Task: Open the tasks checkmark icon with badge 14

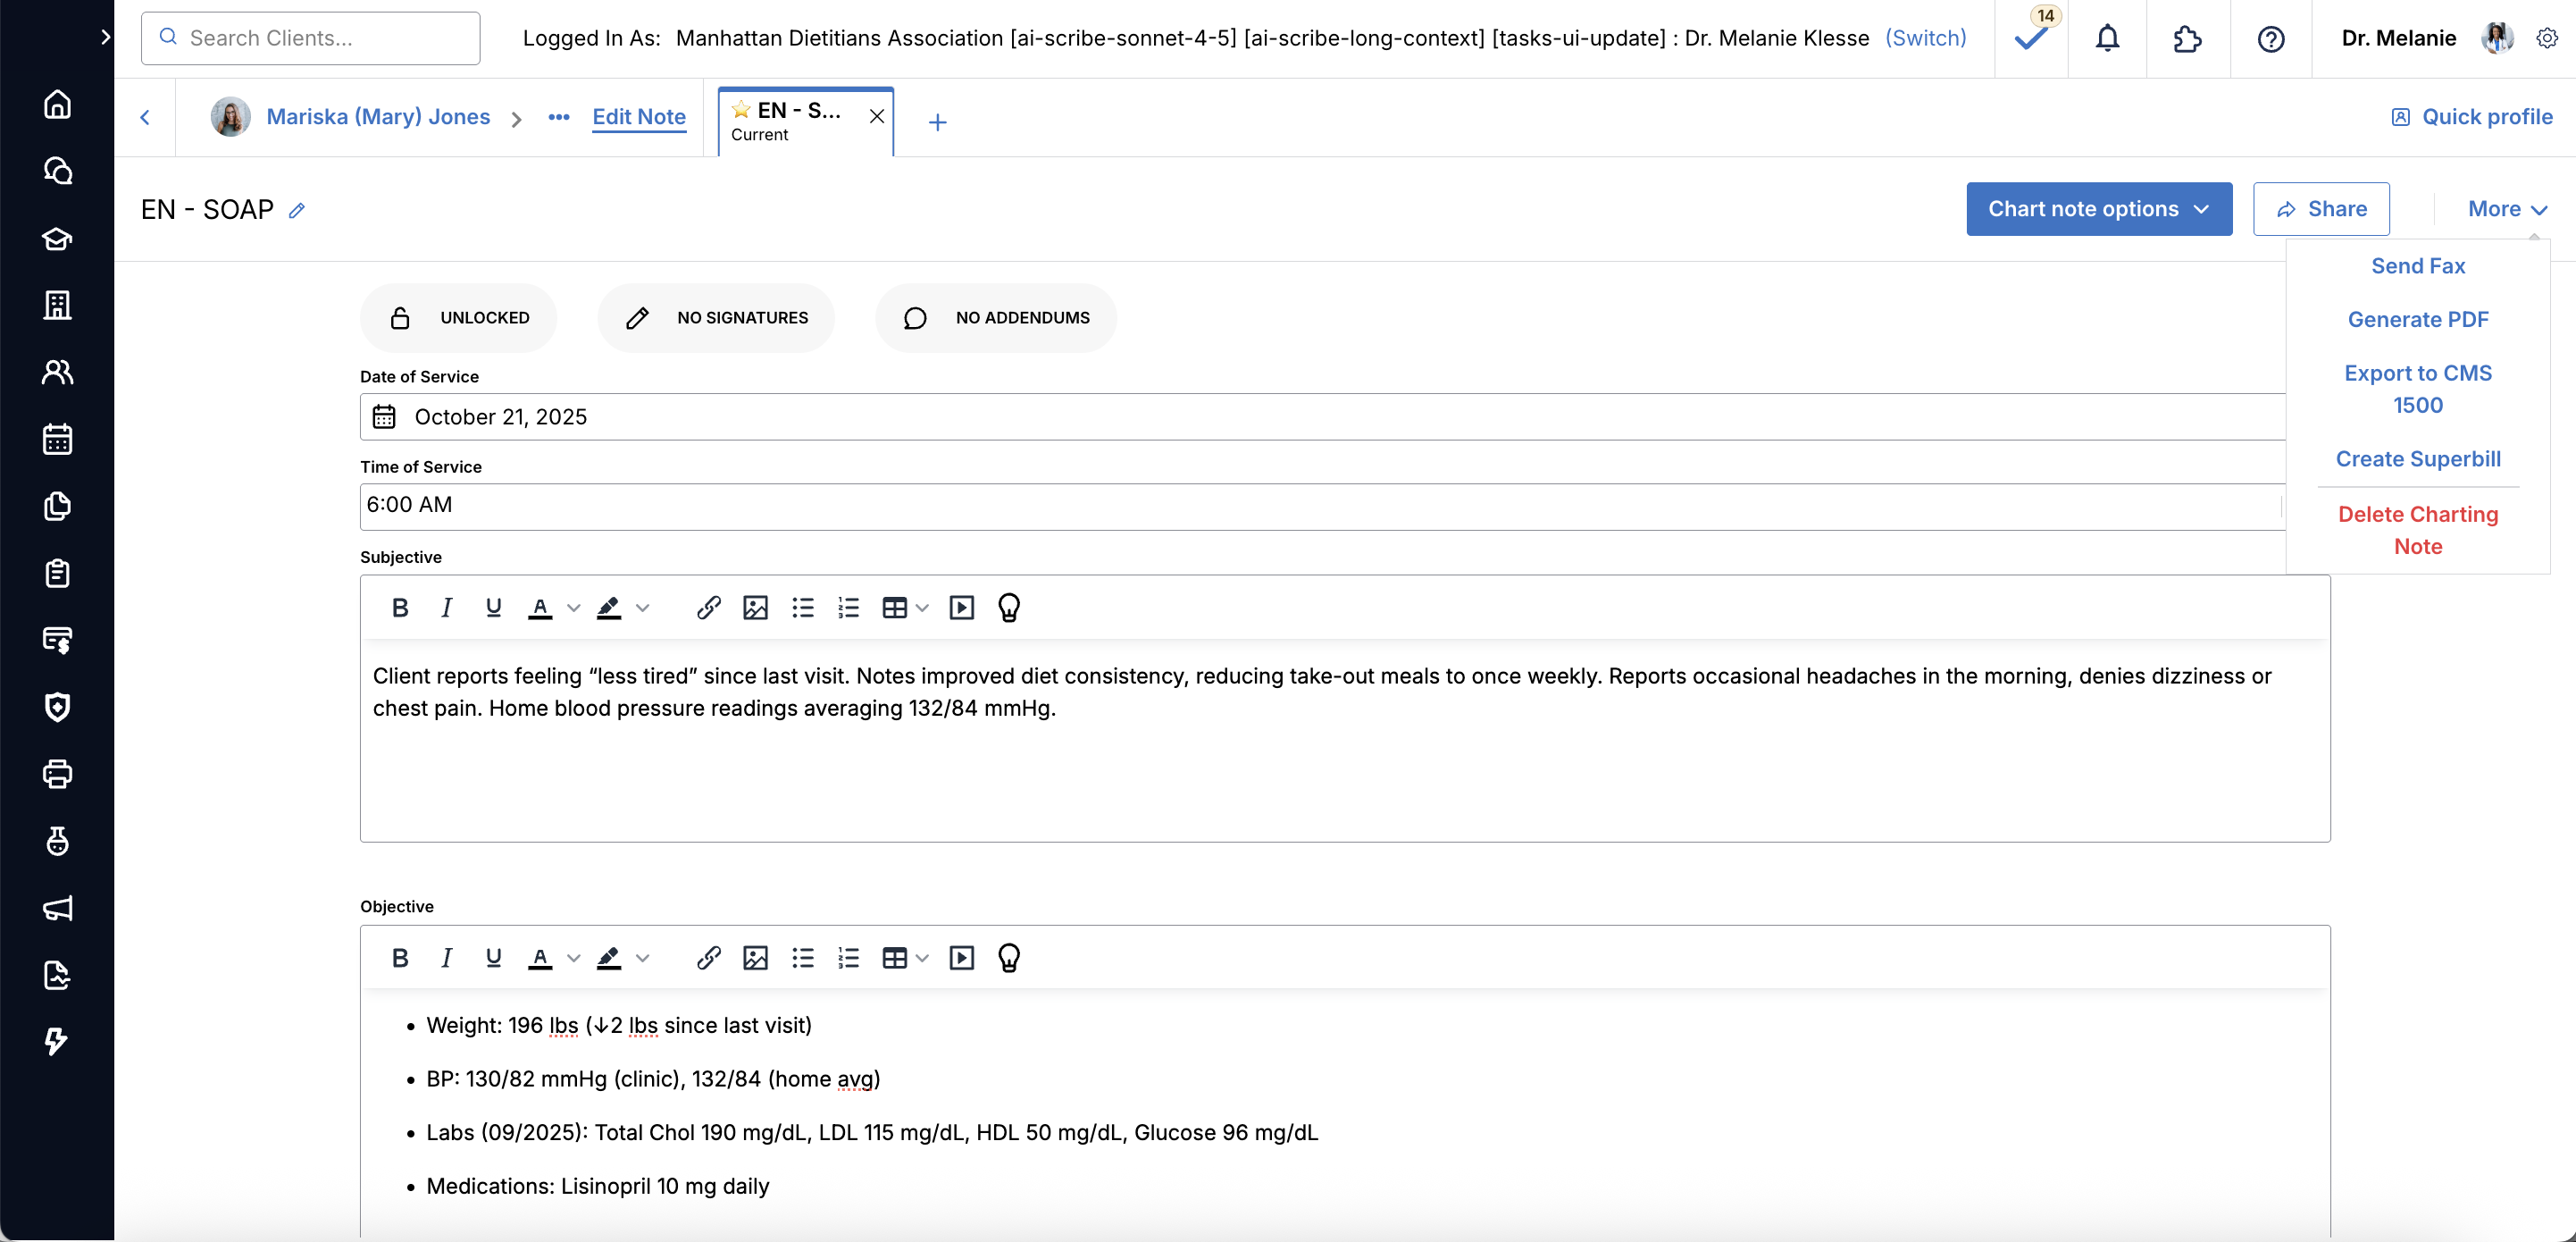Action: [2031, 39]
